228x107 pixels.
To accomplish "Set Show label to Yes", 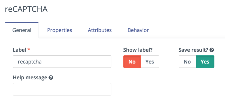I will [x=150, y=62].
